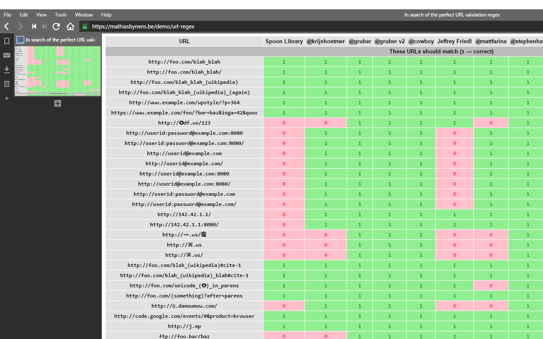Add a web panel with plus icon

coord(7,98)
